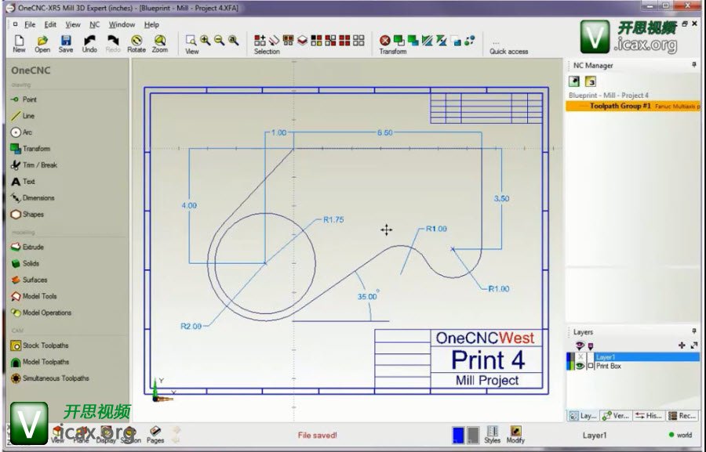Click the Modify button in bottom toolbar
Viewport: 706px width, 452px height.
515,435
